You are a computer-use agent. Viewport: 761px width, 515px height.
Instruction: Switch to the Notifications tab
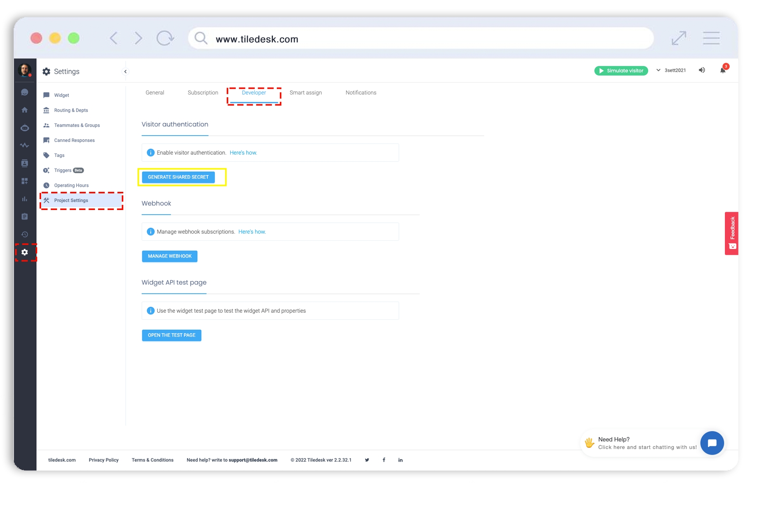coord(361,93)
